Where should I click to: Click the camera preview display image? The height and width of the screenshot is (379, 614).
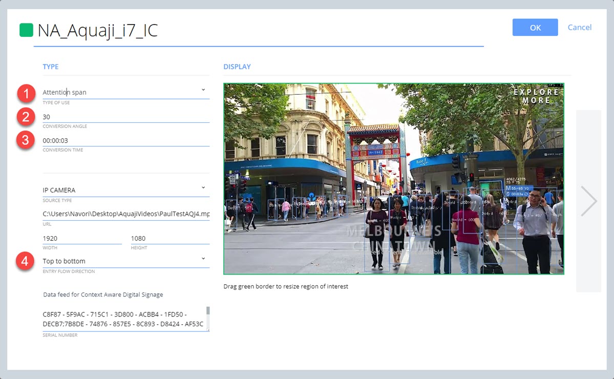coord(393,179)
